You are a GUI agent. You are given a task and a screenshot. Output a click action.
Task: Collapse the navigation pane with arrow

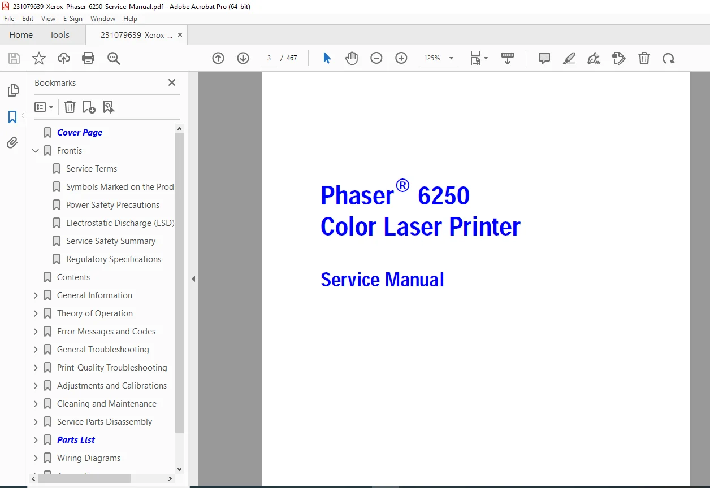point(193,278)
